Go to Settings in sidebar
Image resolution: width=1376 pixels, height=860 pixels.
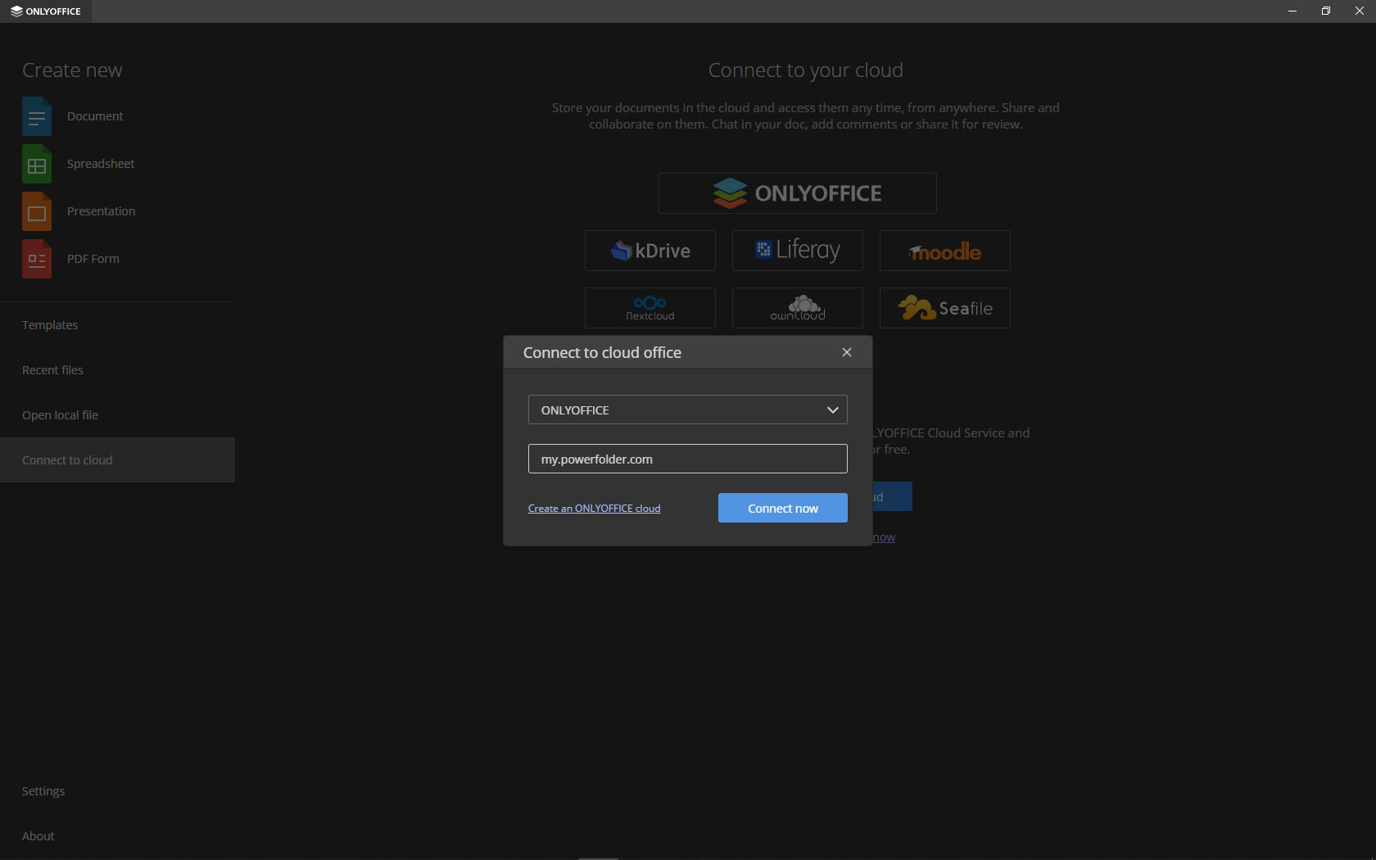[x=43, y=791]
